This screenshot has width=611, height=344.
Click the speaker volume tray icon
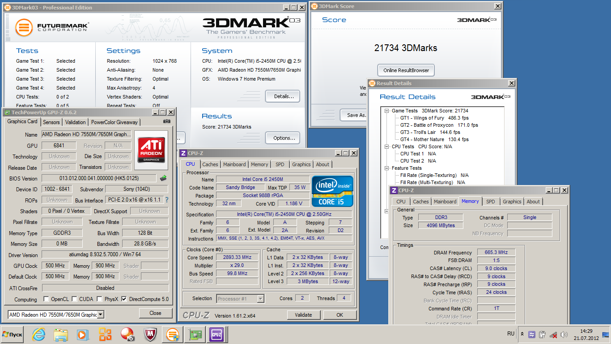point(564,334)
